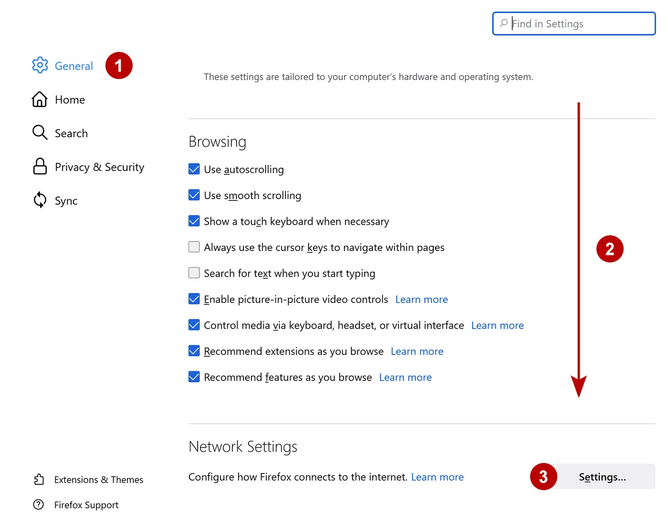Uncheck Use autoscrolling
Screen dimensions: 668x523
point(194,169)
